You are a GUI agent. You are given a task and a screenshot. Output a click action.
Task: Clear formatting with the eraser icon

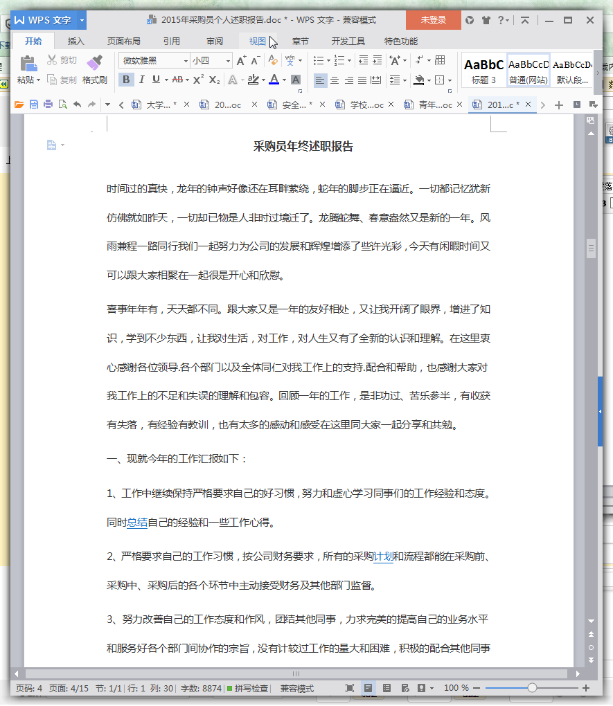pyautogui.click(x=273, y=60)
